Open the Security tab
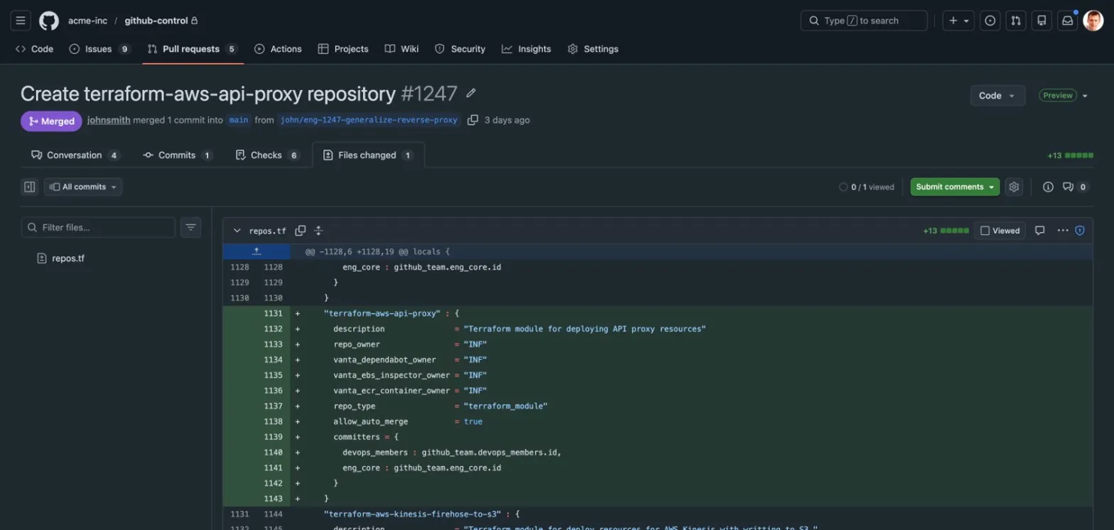The width and height of the screenshot is (1114, 530). click(460, 49)
